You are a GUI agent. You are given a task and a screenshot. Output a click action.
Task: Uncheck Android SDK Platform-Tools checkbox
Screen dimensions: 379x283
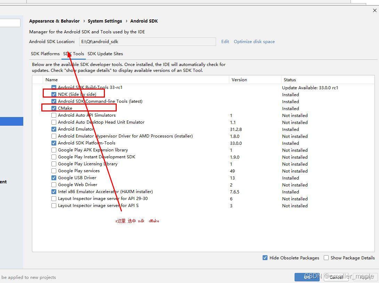tap(53, 143)
